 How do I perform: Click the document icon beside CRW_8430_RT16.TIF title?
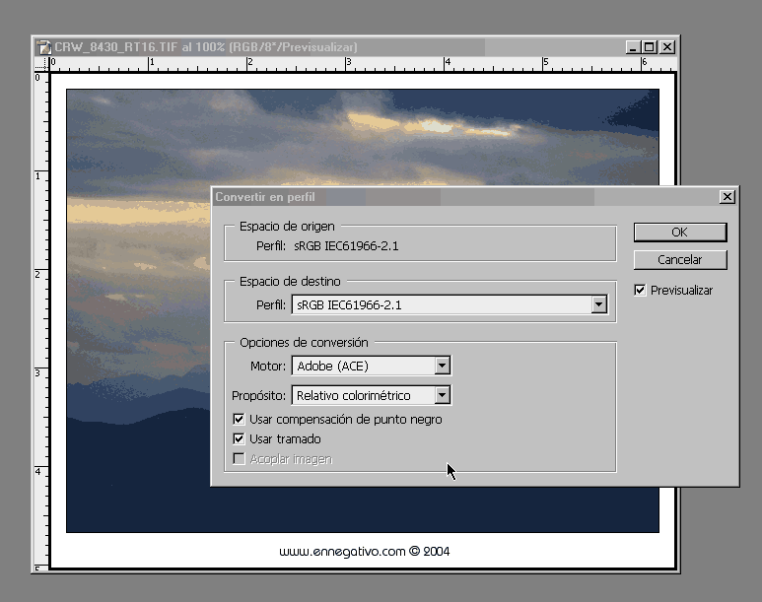click(42, 47)
